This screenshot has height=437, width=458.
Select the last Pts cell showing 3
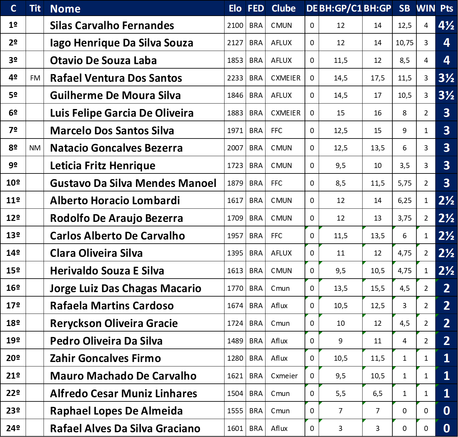click(x=446, y=183)
